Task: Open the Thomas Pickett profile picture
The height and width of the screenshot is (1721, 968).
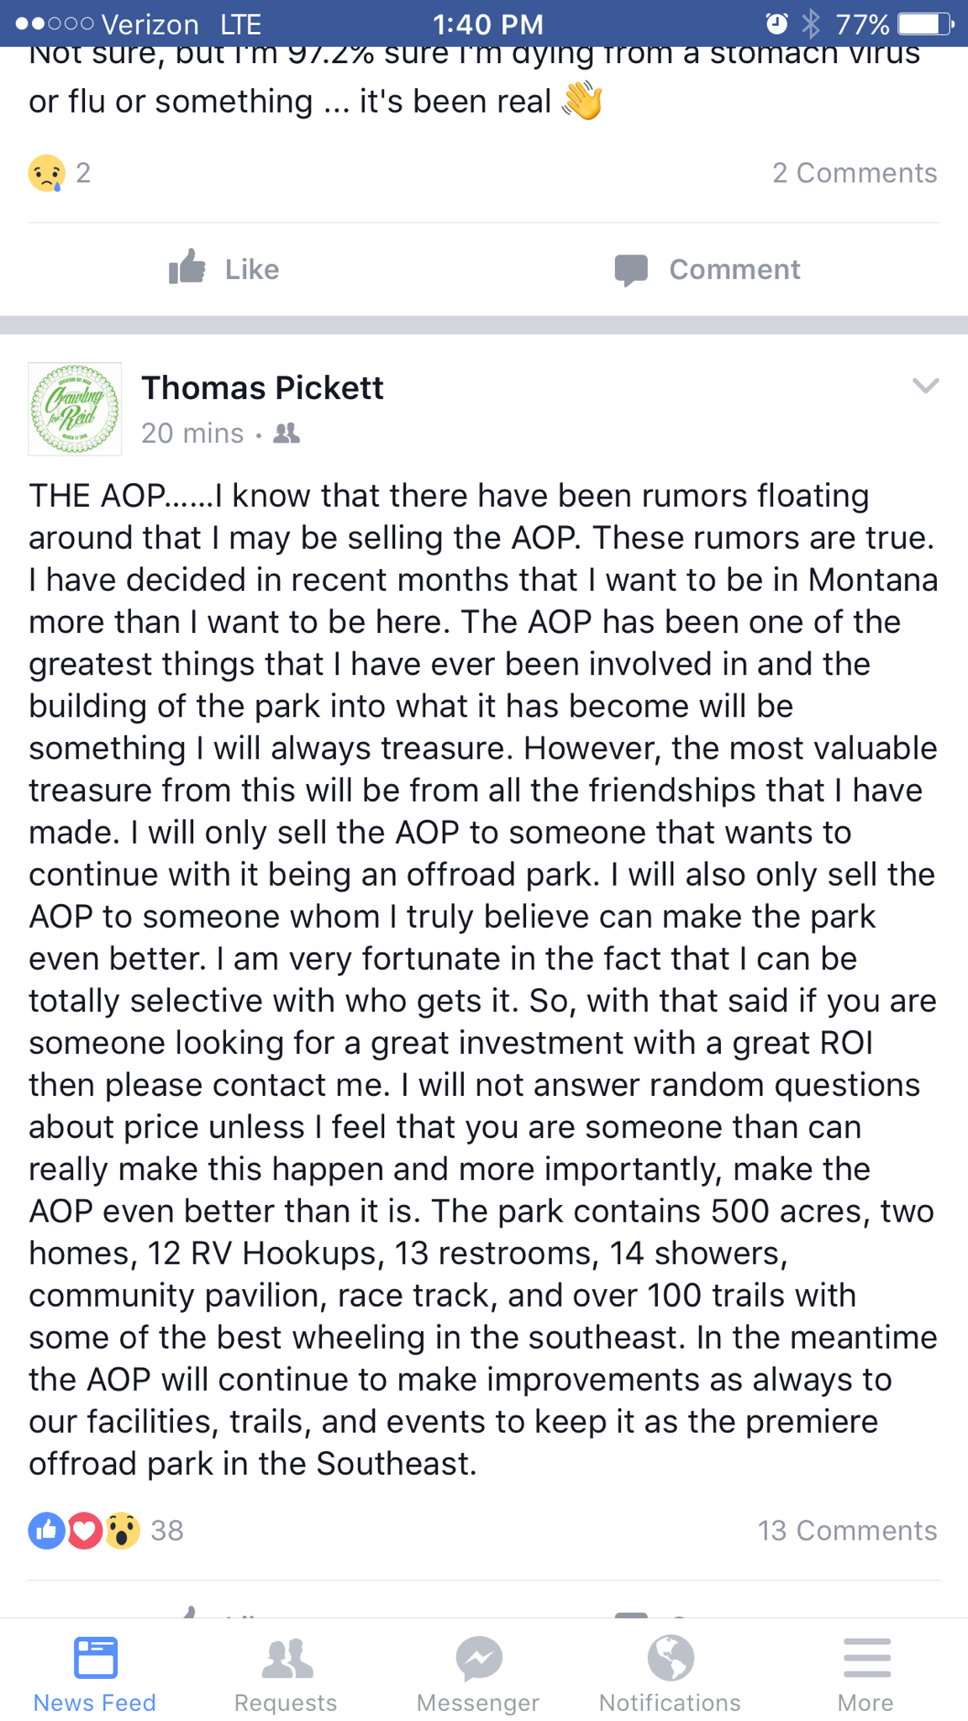Action: [x=75, y=409]
